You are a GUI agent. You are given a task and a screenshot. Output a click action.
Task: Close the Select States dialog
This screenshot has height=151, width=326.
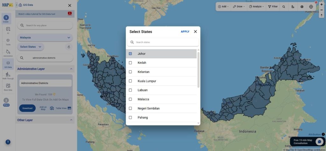[x=195, y=32]
